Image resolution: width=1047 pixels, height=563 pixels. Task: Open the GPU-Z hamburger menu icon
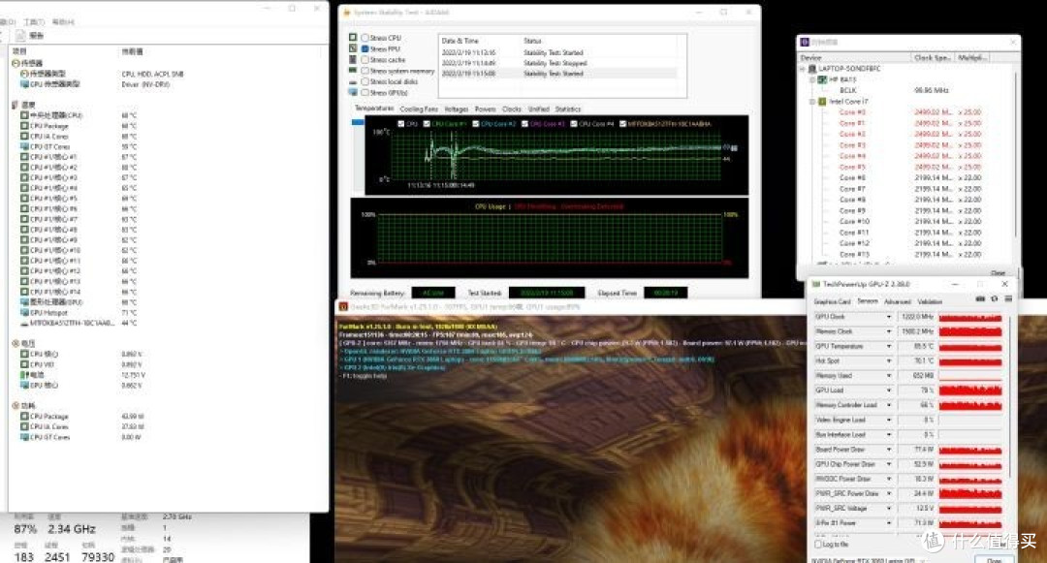click(x=1008, y=299)
